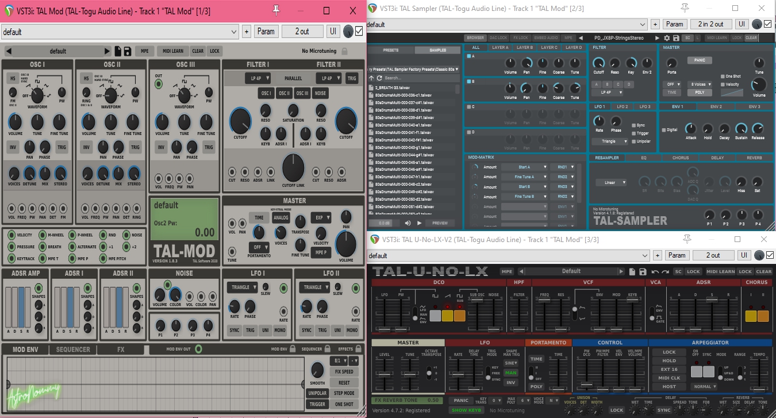Click the undo arrow in TAL-U-NO-LX
776x418 pixels.
(x=655, y=271)
